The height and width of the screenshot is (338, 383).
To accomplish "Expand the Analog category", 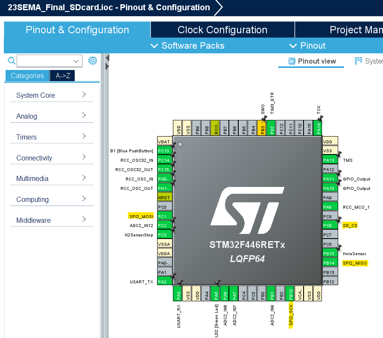I will (x=52, y=116).
